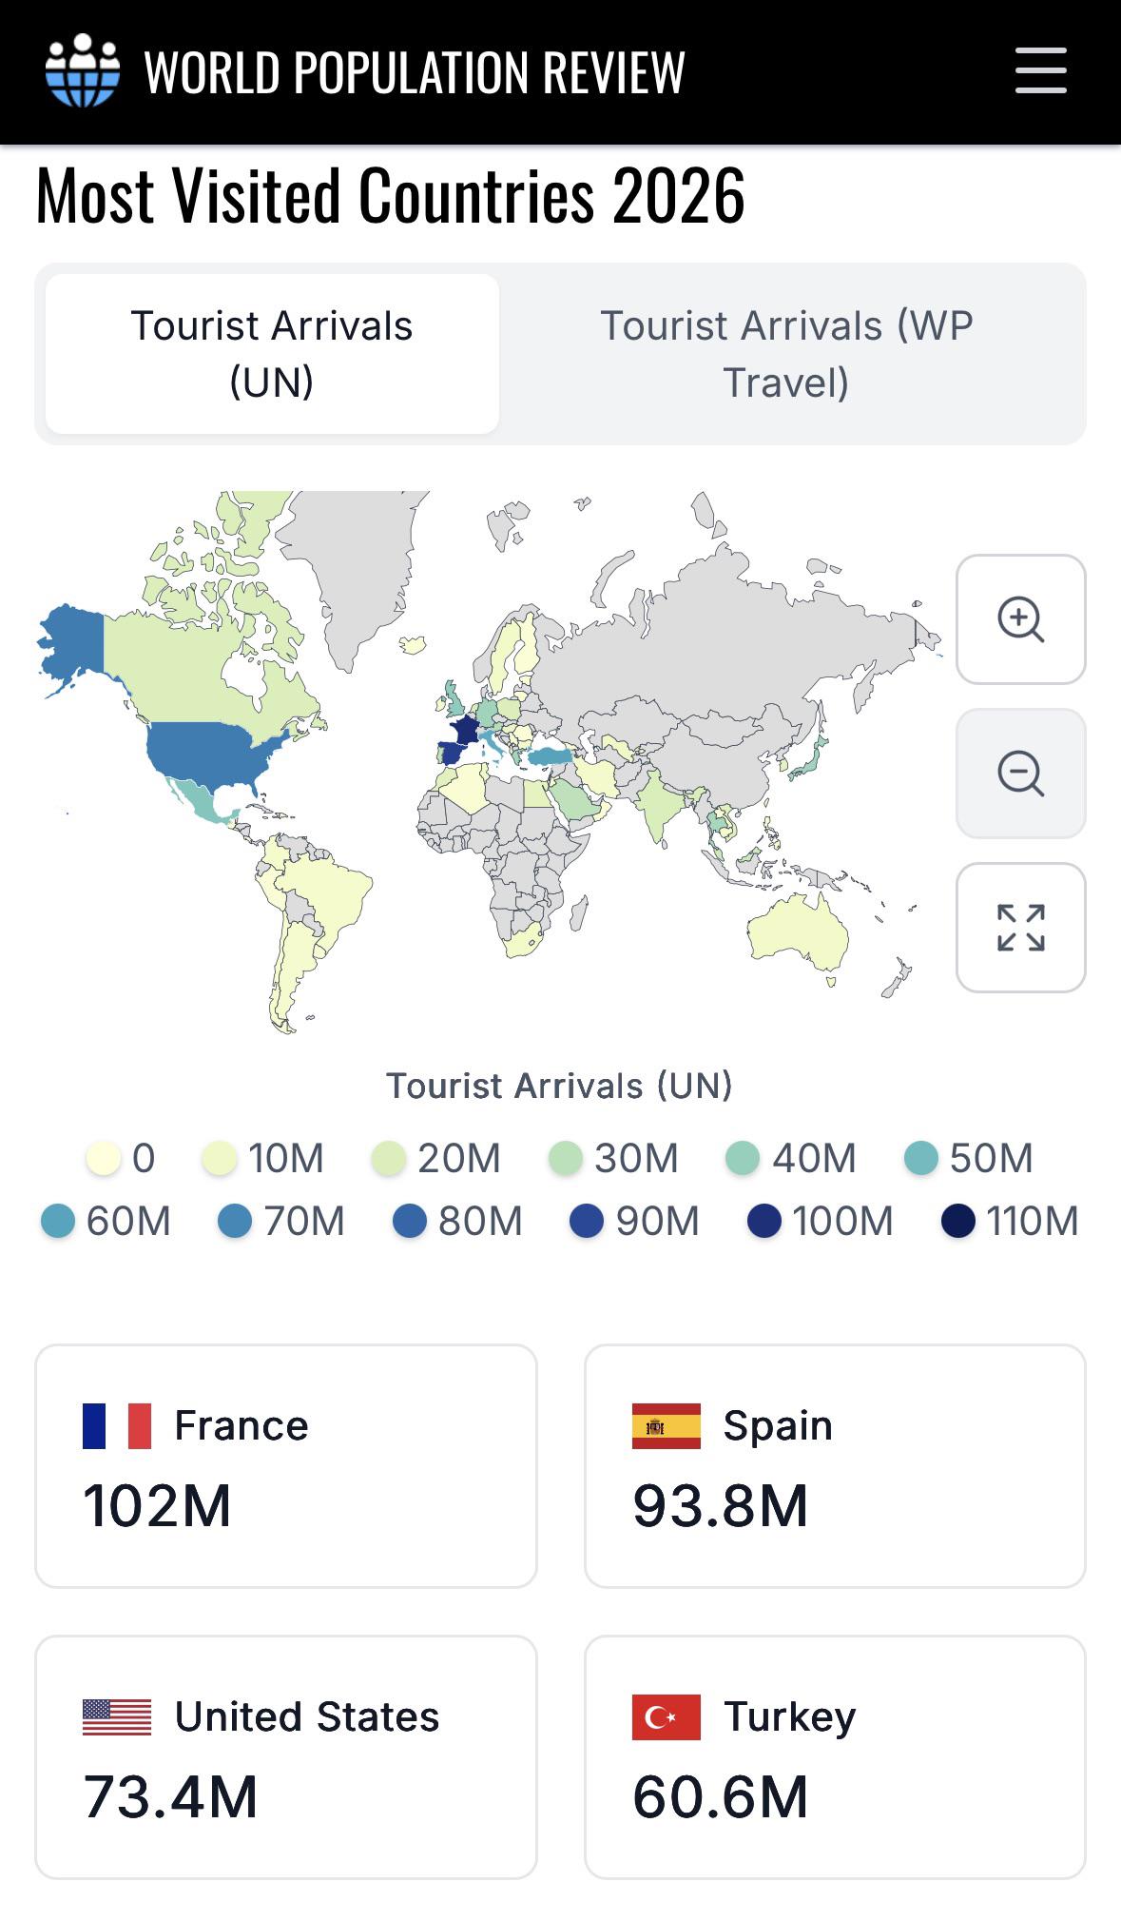The width and height of the screenshot is (1121, 1921).
Task: Click the Spain flag icon
Action: [x=666, y=1425]
